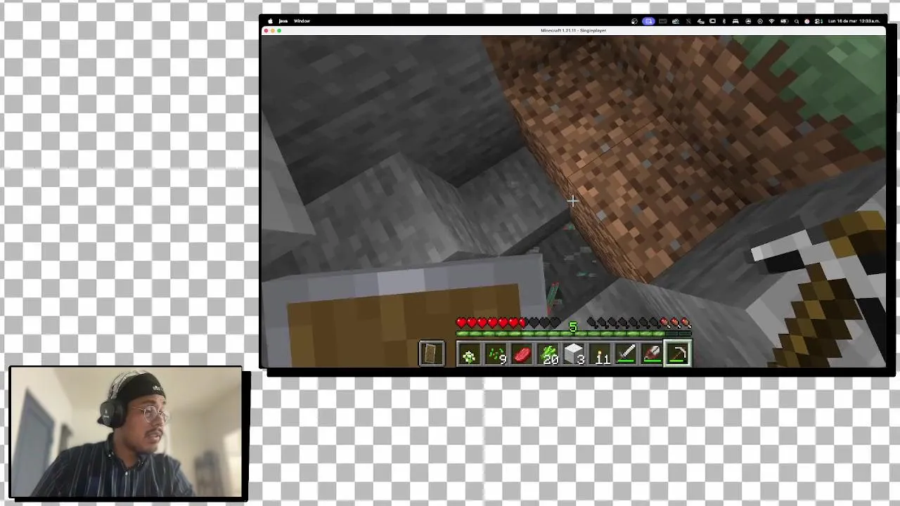Click the experience level number 5

tap(573, 327)
